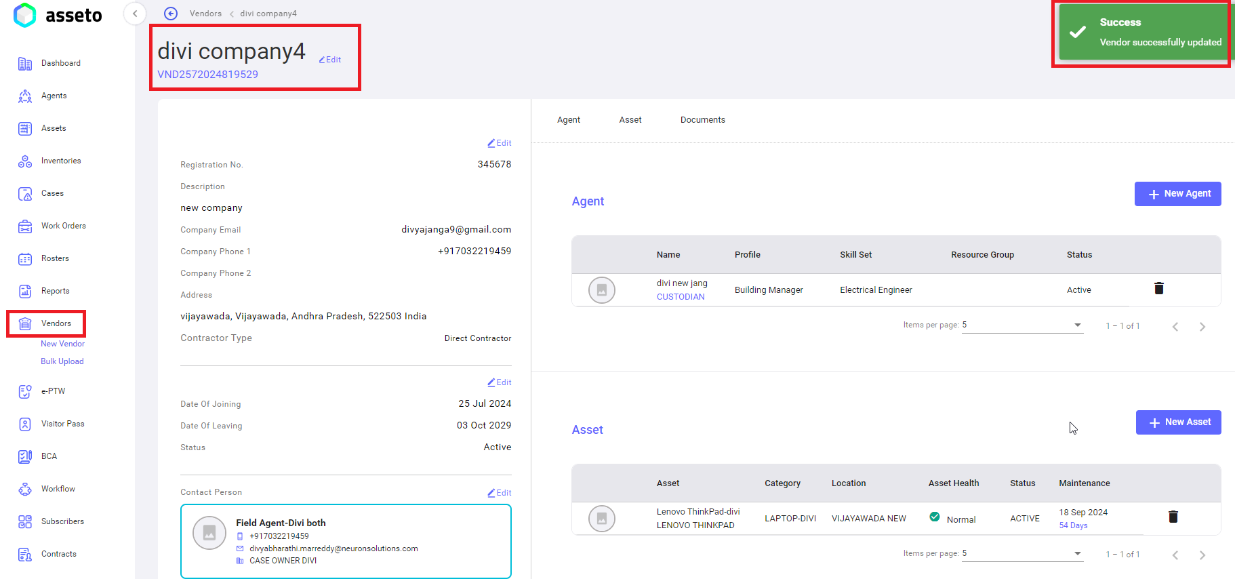Viewport: 1235px width, 579px height.
Task: Open the e-PTW sidebar icon
Action: click(x=25, y=392)
